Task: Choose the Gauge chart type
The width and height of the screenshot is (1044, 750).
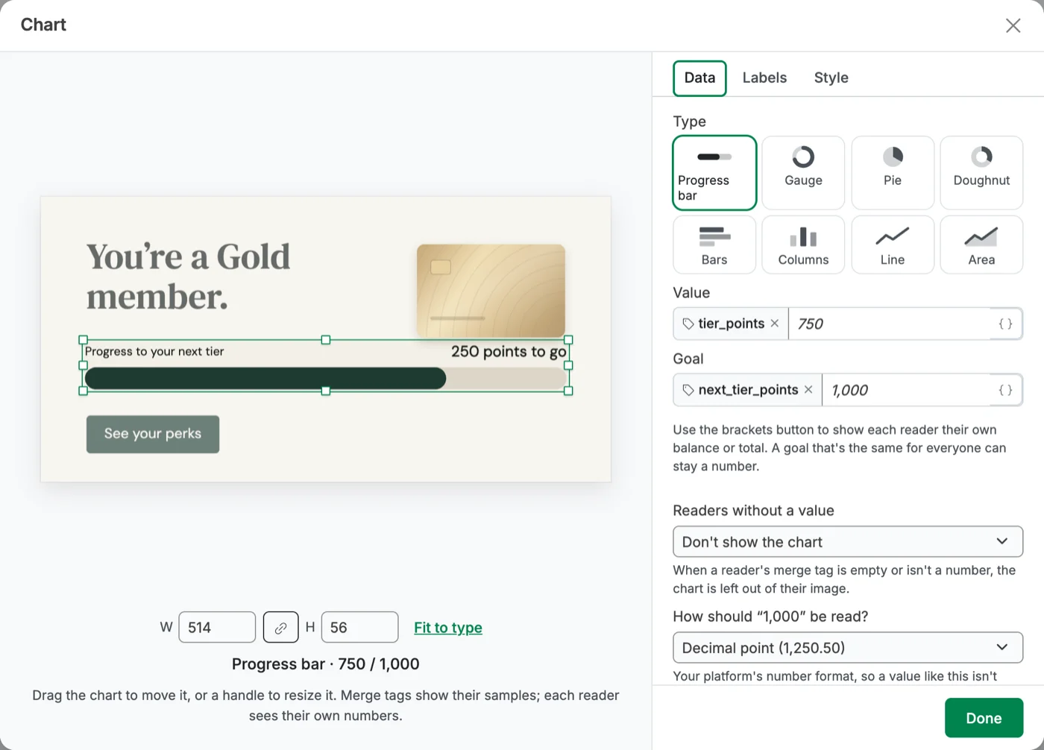Action: (x=803, y=173)
